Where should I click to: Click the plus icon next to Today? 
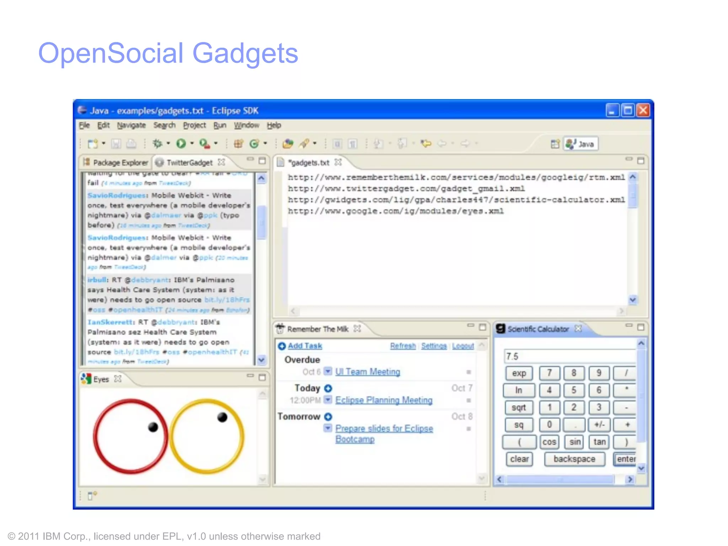[328, 388]
